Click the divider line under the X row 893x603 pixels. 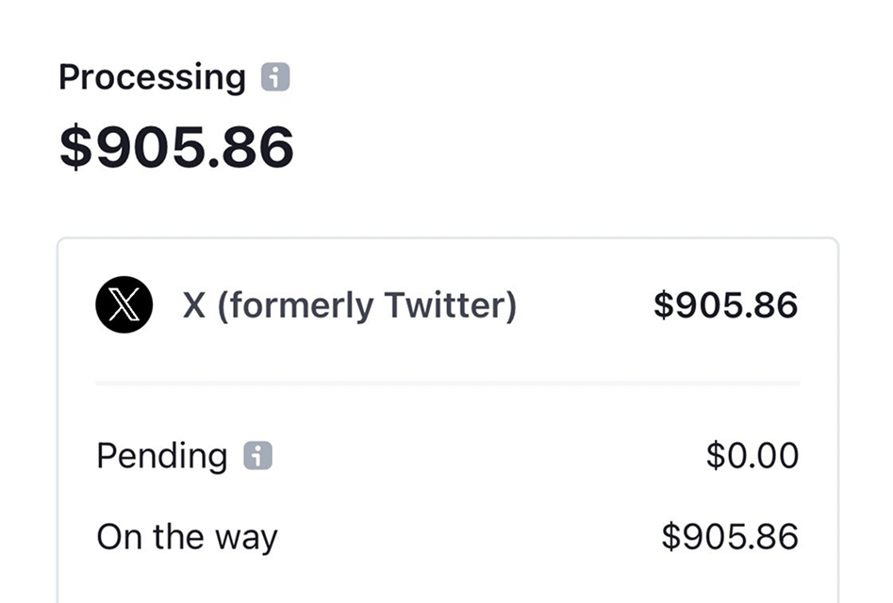447,383
